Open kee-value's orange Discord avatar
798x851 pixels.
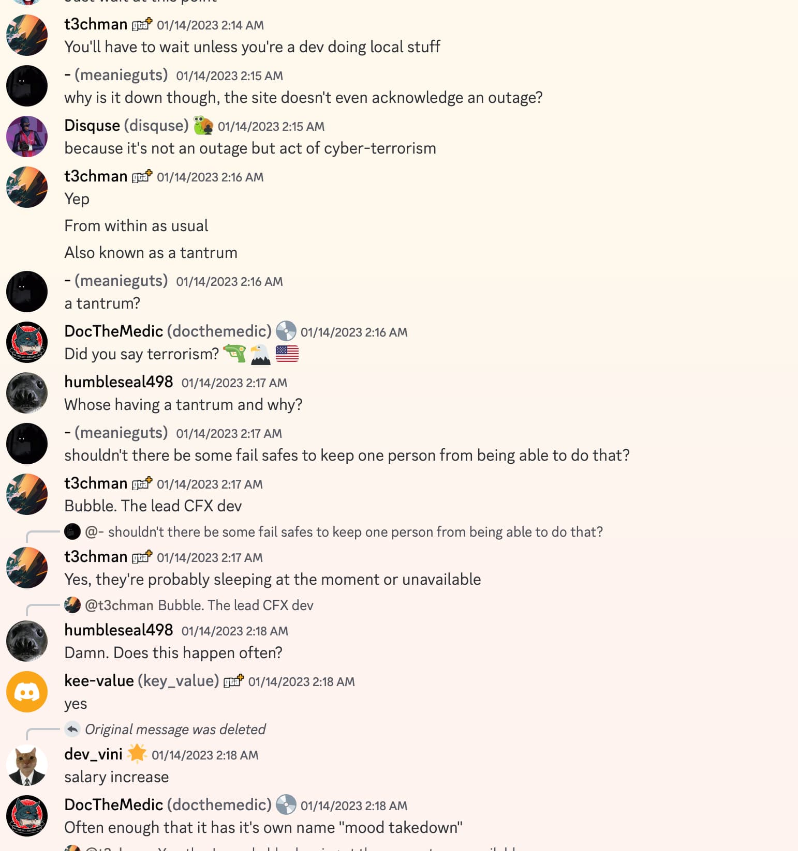(27, 692)
